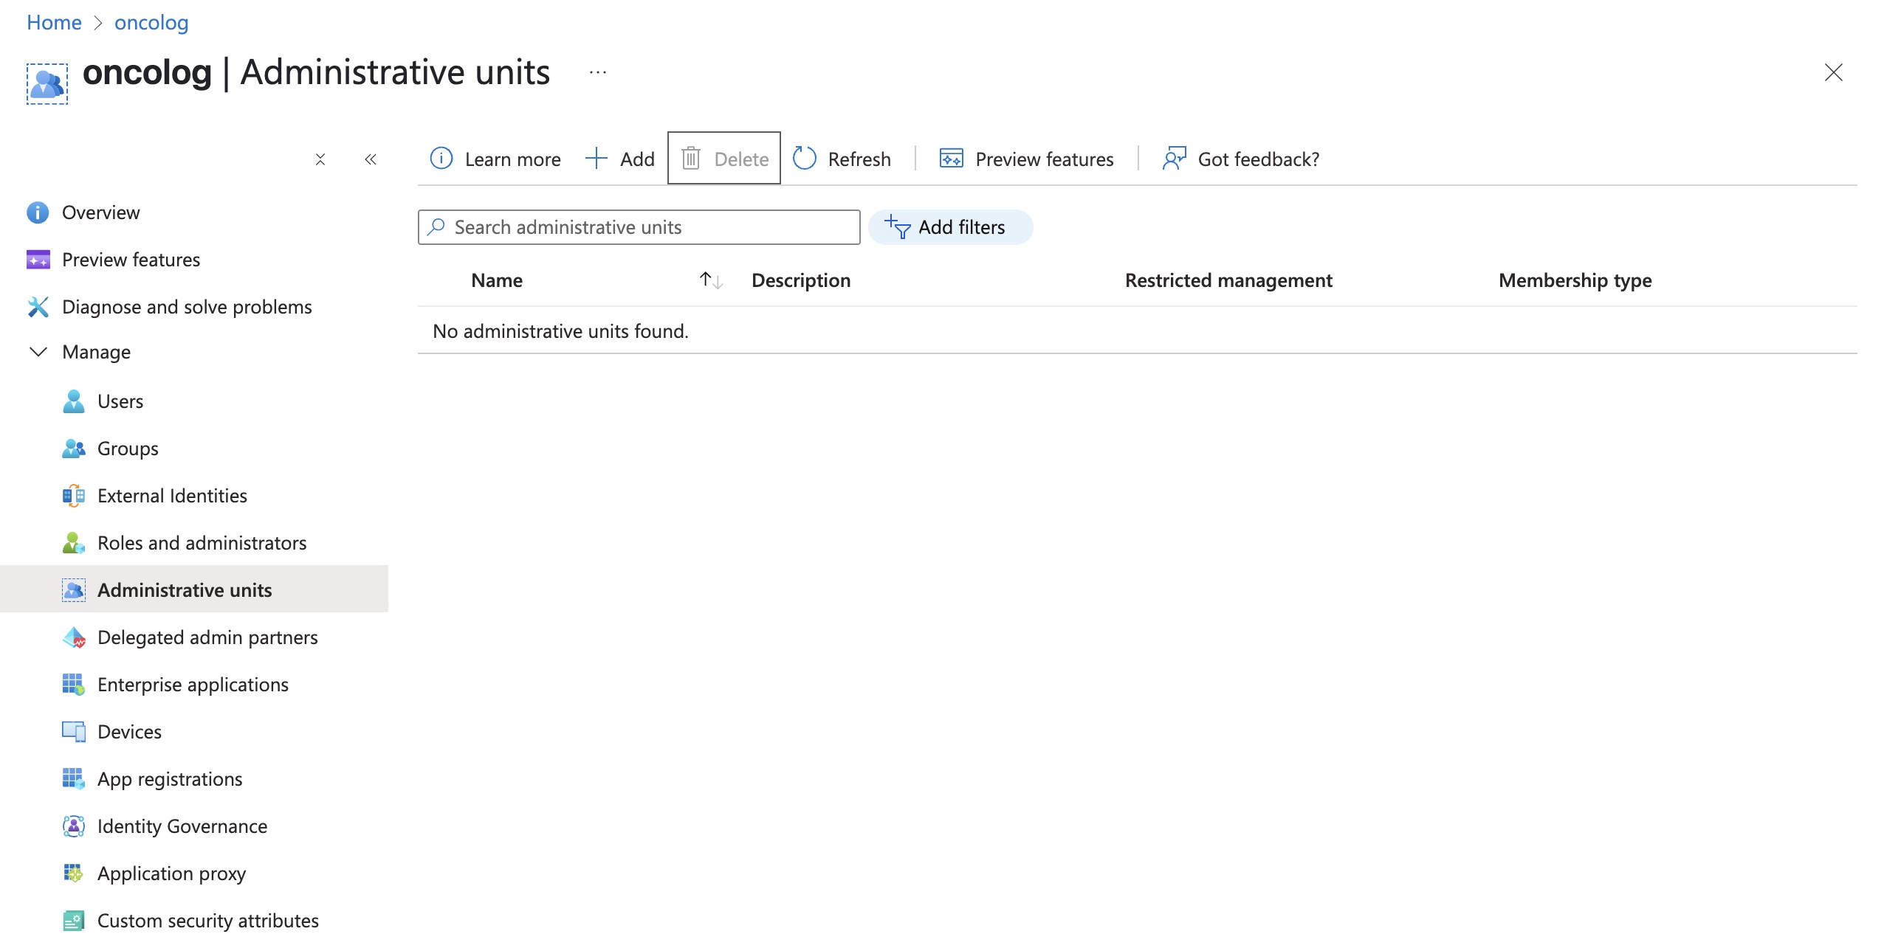
Task: Click the App registrations icon
Action: tap(73, 779)
